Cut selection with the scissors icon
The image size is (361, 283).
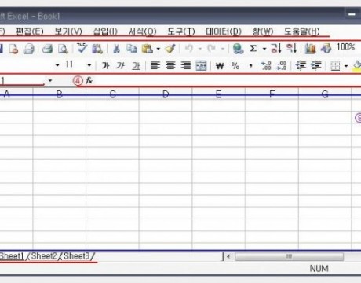[x=116, y=49]
